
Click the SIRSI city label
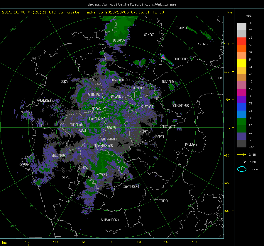(x=66, y=177)
